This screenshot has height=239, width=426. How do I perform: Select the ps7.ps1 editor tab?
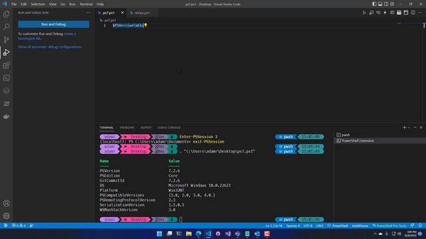(108, 13)
